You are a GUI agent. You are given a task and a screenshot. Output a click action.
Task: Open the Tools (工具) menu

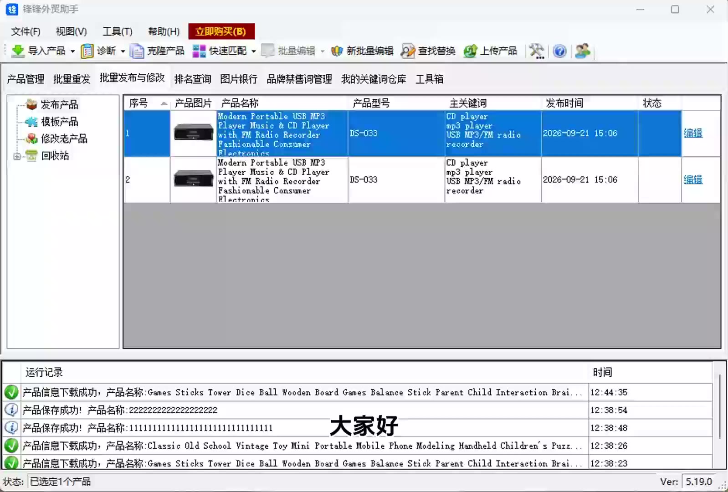click(x=118, y=31)
